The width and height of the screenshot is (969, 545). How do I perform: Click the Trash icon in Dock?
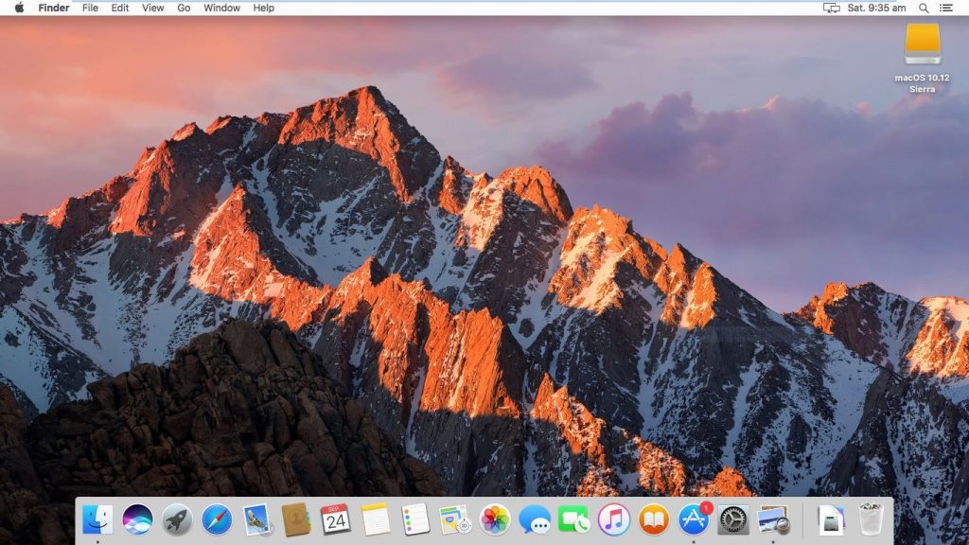pyautogui.click(x=871, y=519)
